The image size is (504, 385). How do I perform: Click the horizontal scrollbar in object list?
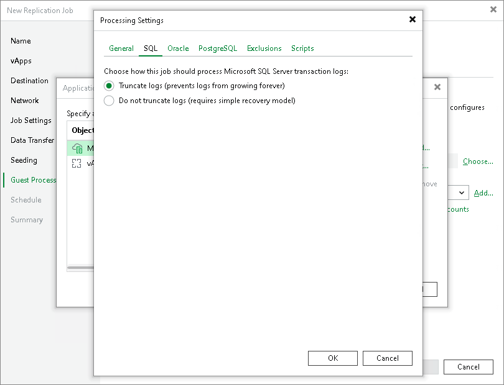[80, 267]
